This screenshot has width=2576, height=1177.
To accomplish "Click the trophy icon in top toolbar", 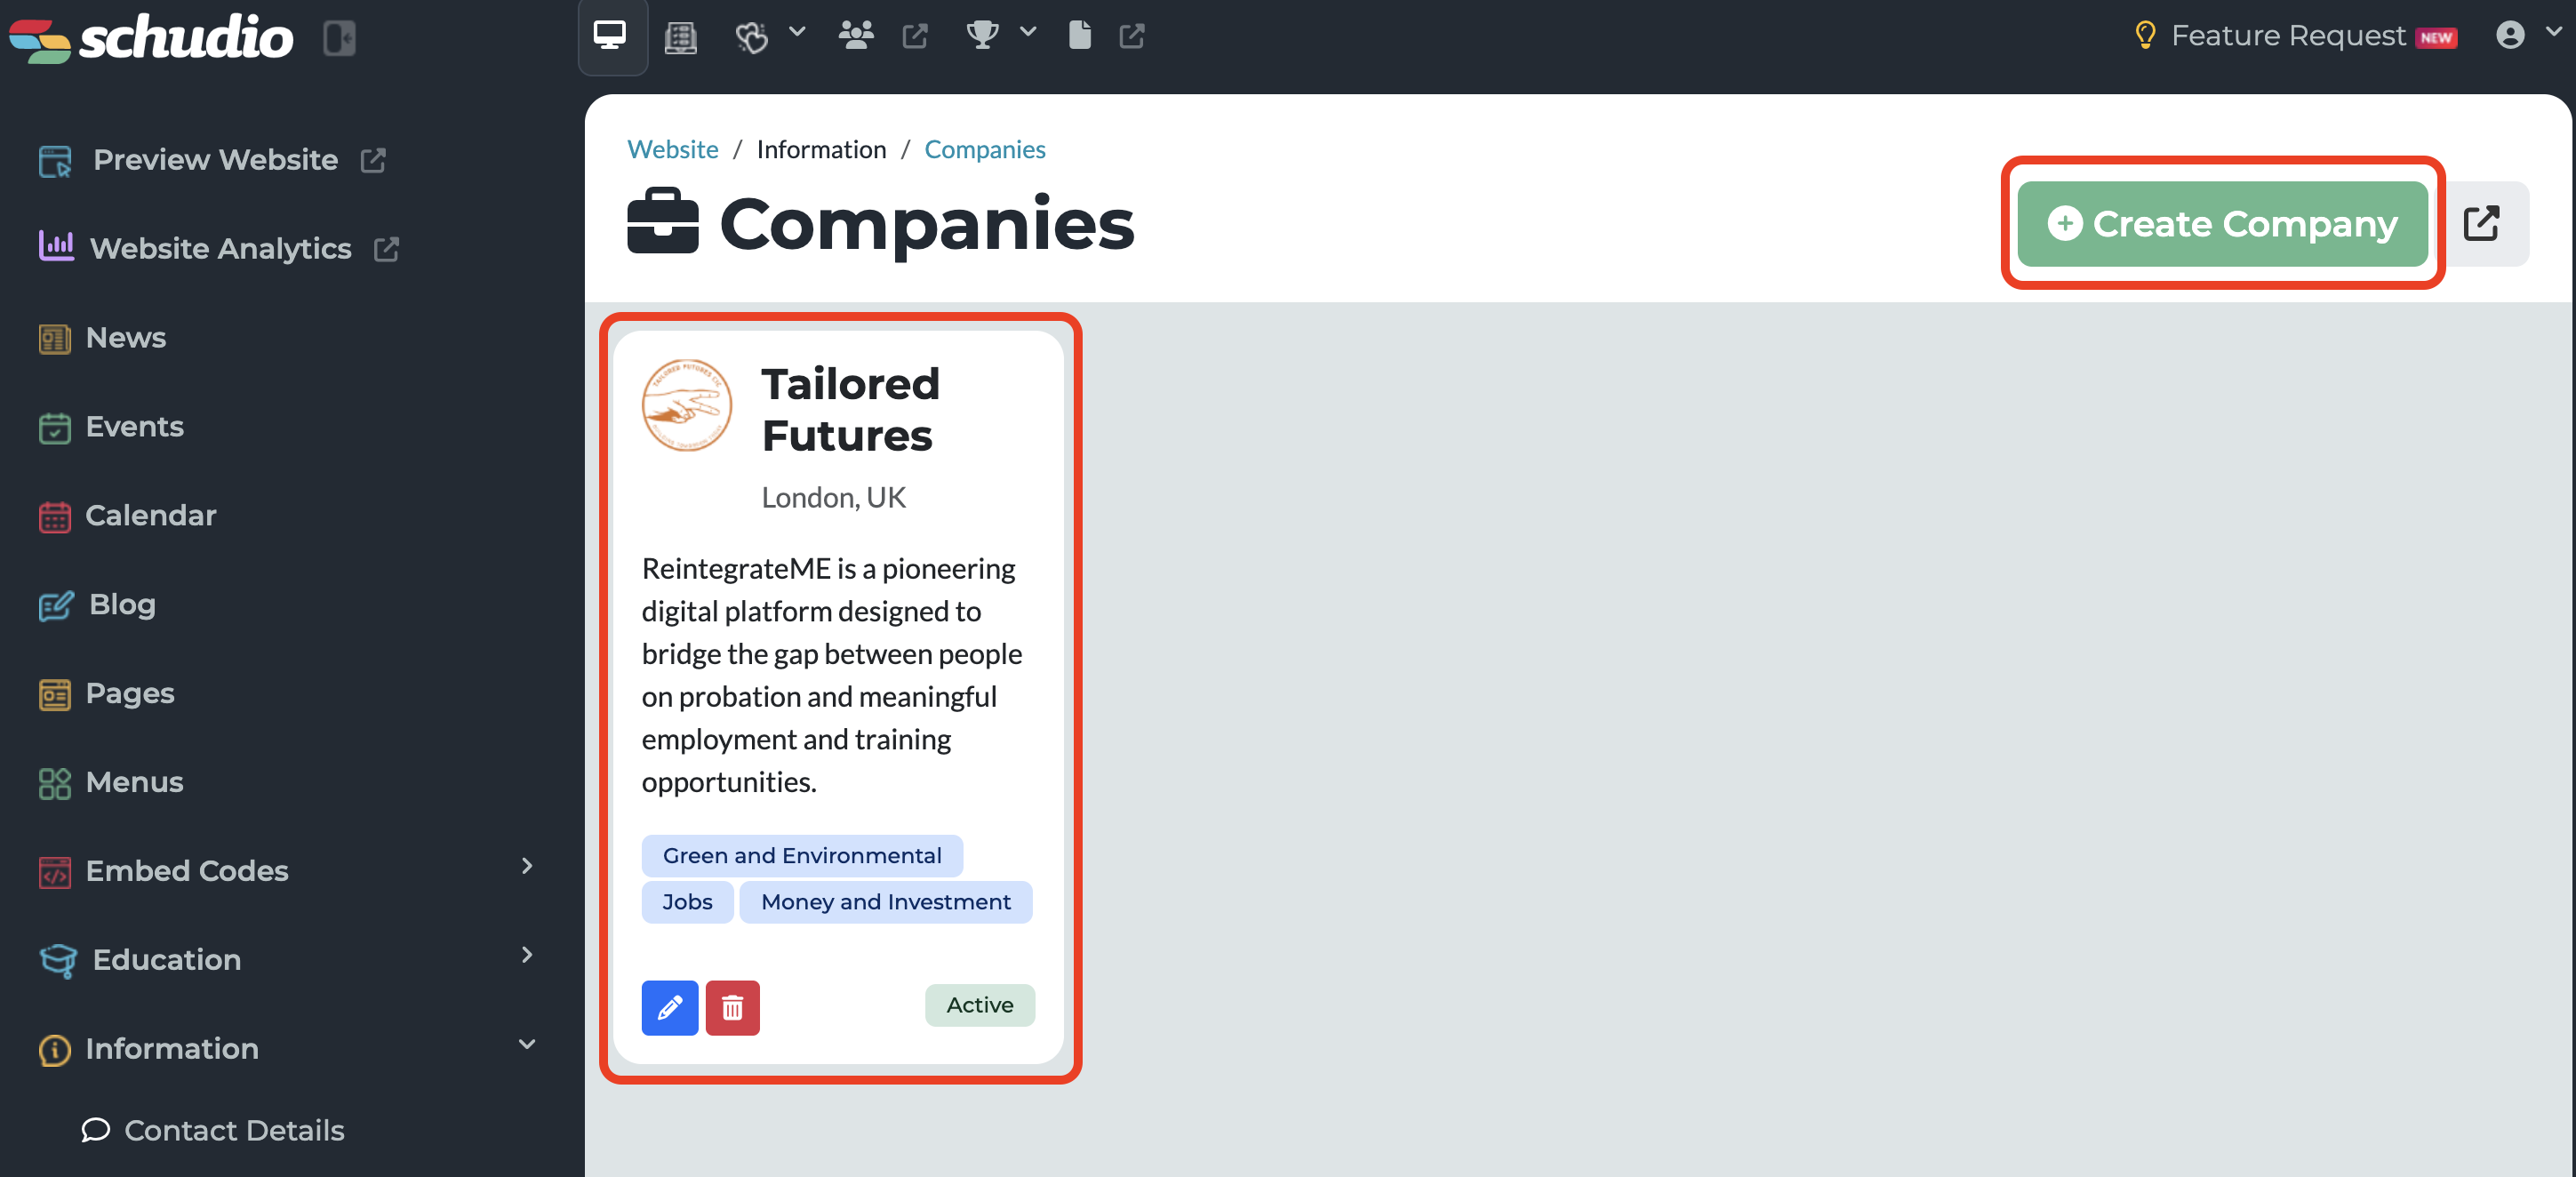I will point(981,36).
